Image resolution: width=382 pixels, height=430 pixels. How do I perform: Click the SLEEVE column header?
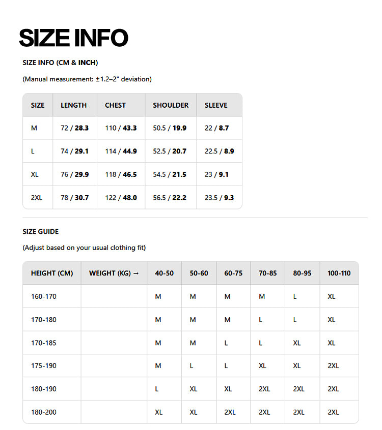point(216,105)
